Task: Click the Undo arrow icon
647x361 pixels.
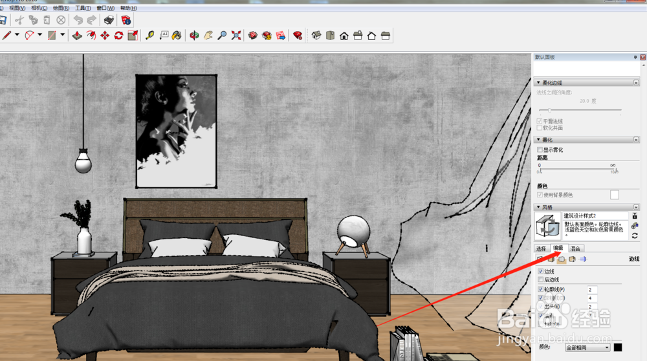Action: pyautogui.click(x=78, y=20)
